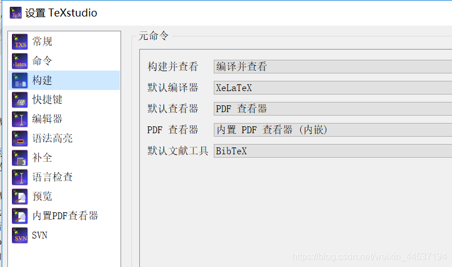Go to 语法高亮 settings page
The width and height of the screenshot is (452, 267).
coord(52,138)
